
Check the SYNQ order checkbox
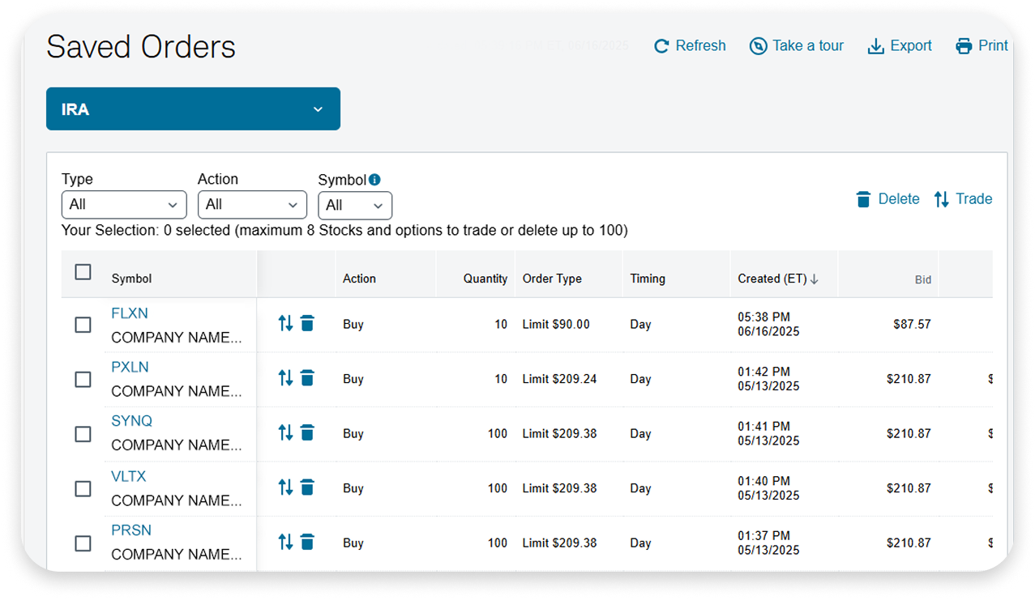coord(83,434)
